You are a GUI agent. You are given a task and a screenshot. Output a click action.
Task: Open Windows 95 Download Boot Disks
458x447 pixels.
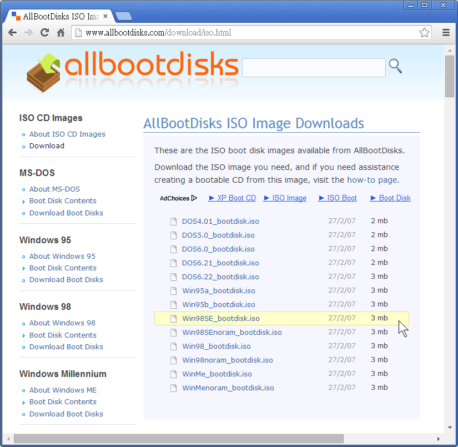[x=66, y=280]
